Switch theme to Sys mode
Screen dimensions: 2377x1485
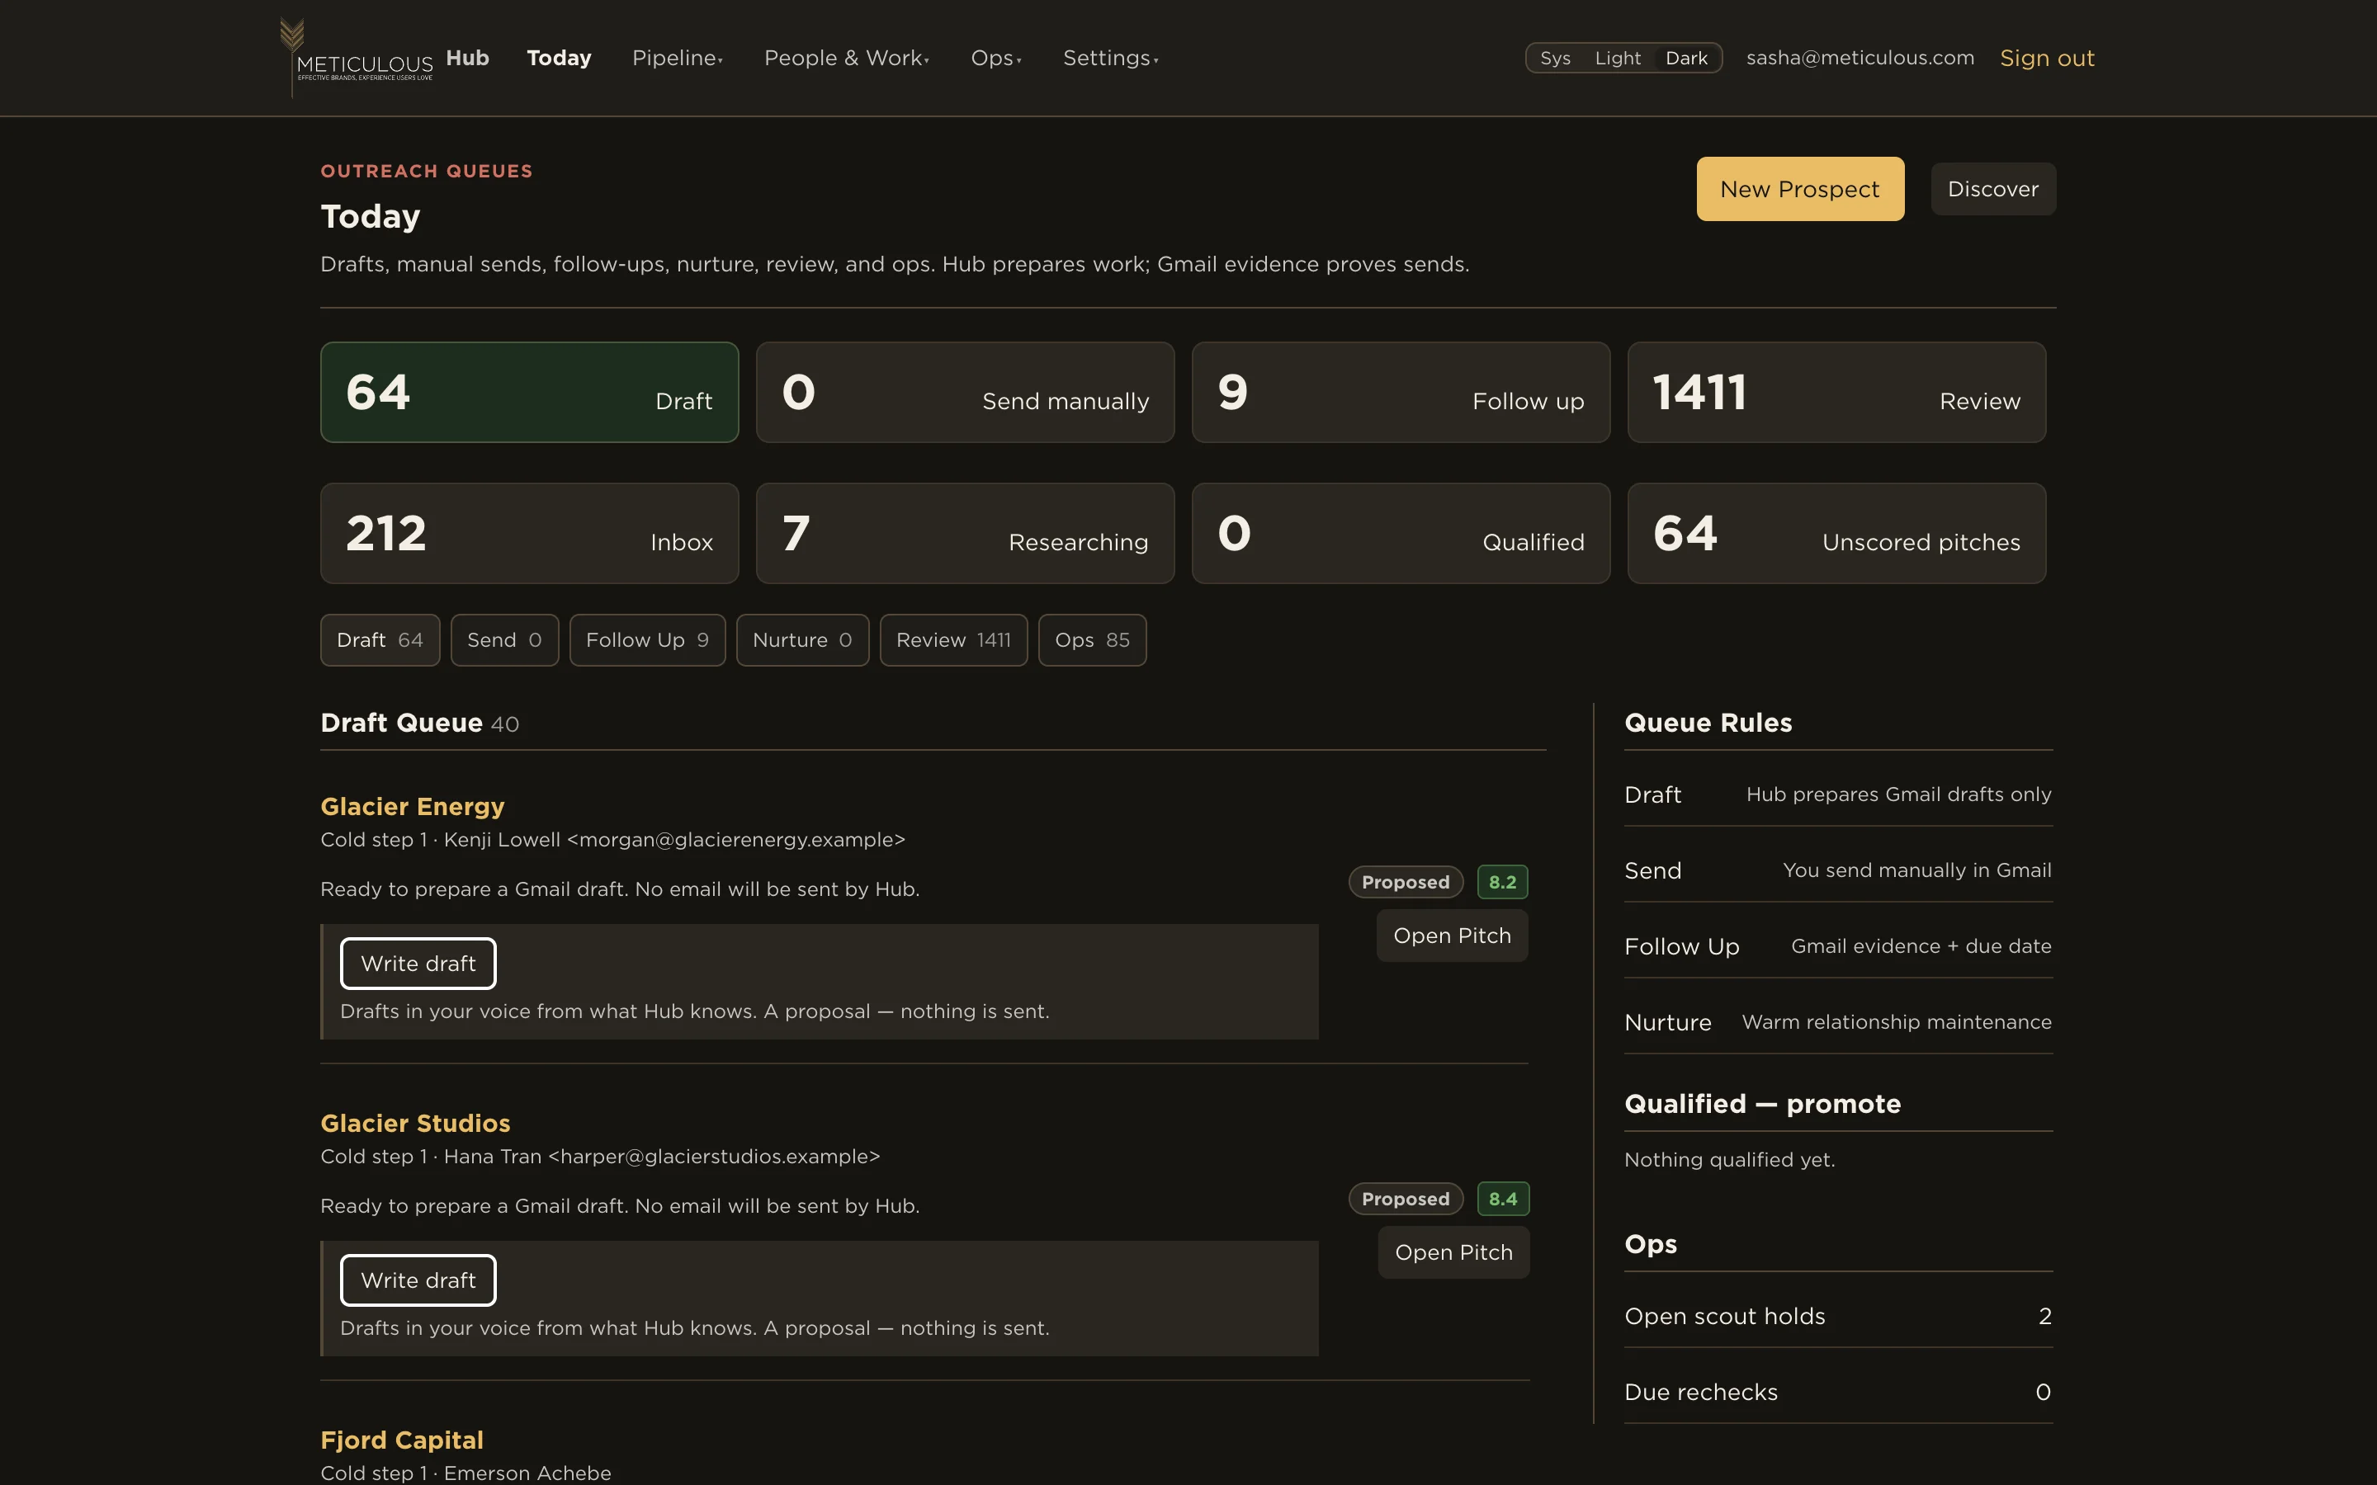[1555, 58]
